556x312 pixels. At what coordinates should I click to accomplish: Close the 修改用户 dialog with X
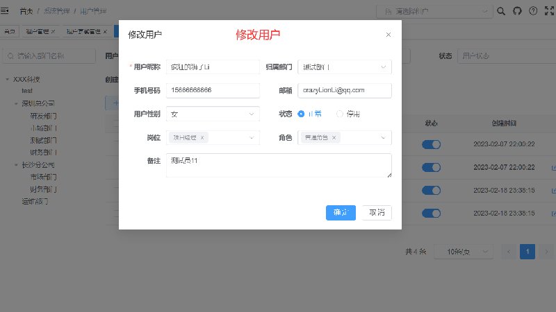[389, 35]
